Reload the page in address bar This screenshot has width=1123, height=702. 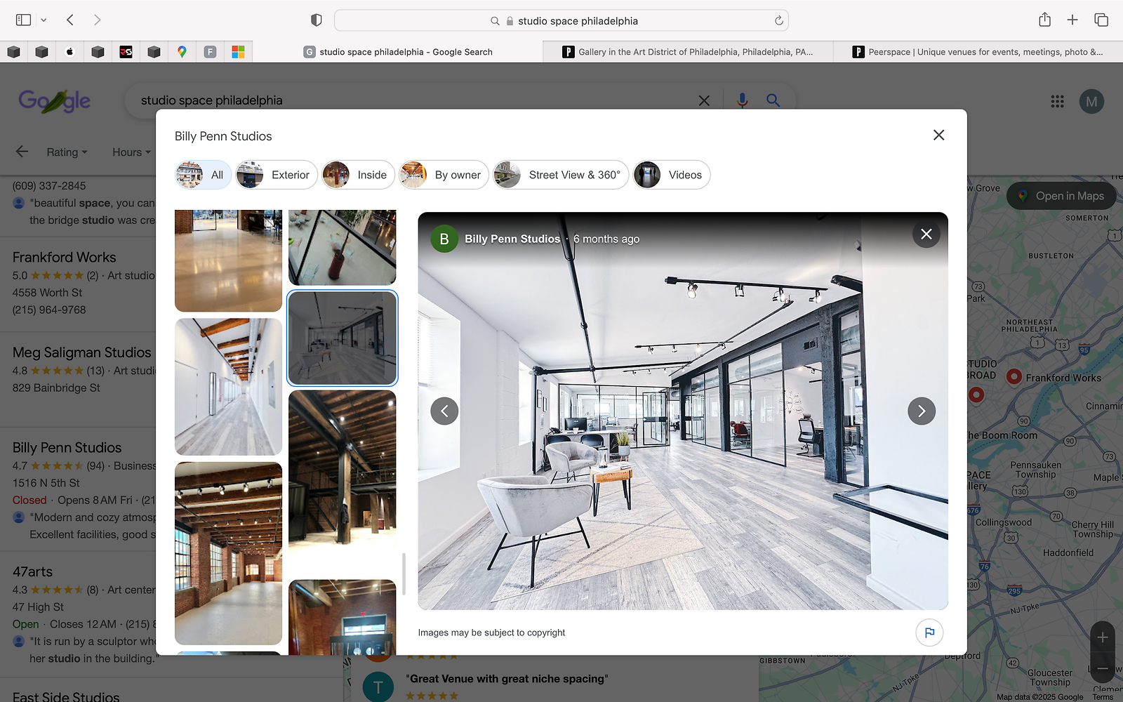pos(778,21)
